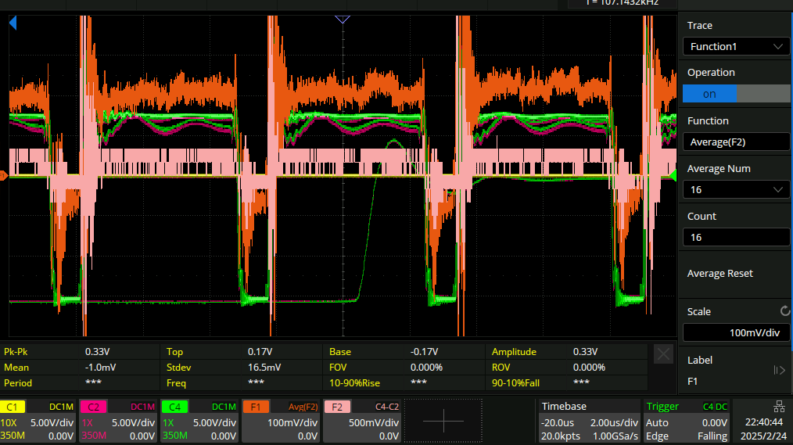The width and height of the screenshot is (793, 445).
Task: Toggle the C1 channel box
Action: [x=38, y=421]
